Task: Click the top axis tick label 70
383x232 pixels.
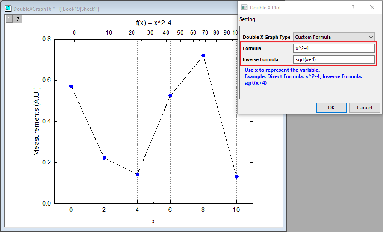Action: 205,32
